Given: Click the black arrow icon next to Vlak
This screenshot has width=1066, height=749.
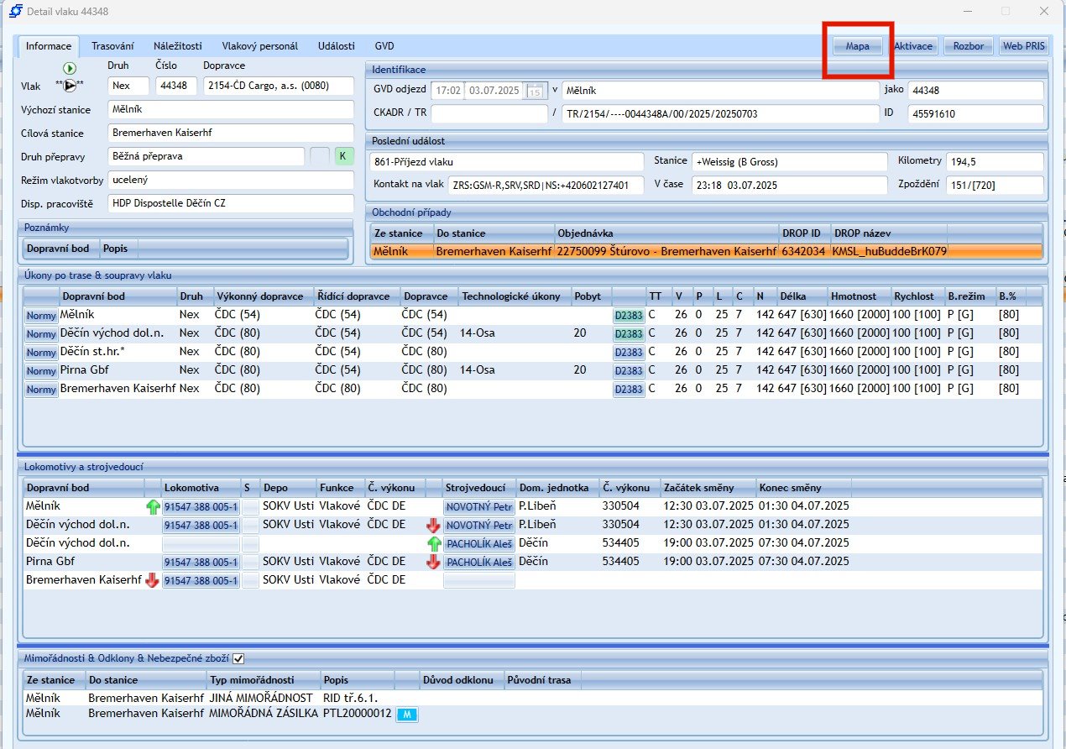Looking at the screenshot, I should click(x=70, y=86).
